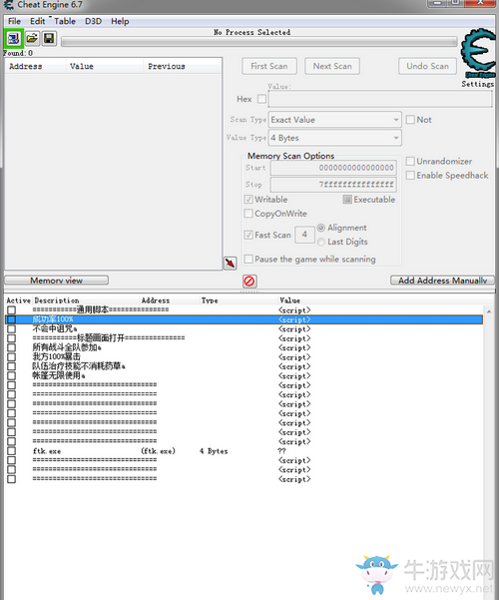The height and width of the screenshot is (600, 499).
Task: Open the Edit menu
Action: [38, 21]
